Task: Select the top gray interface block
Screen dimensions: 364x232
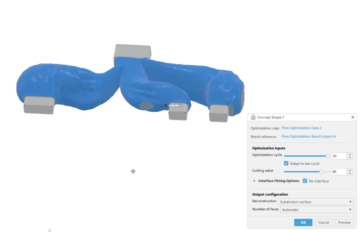Action: point(133,52)
